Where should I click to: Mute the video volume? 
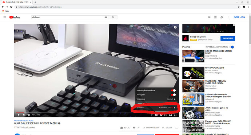(x=29, y=115)
